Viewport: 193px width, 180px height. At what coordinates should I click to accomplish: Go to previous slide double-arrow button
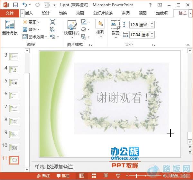[x=190, y=147]
